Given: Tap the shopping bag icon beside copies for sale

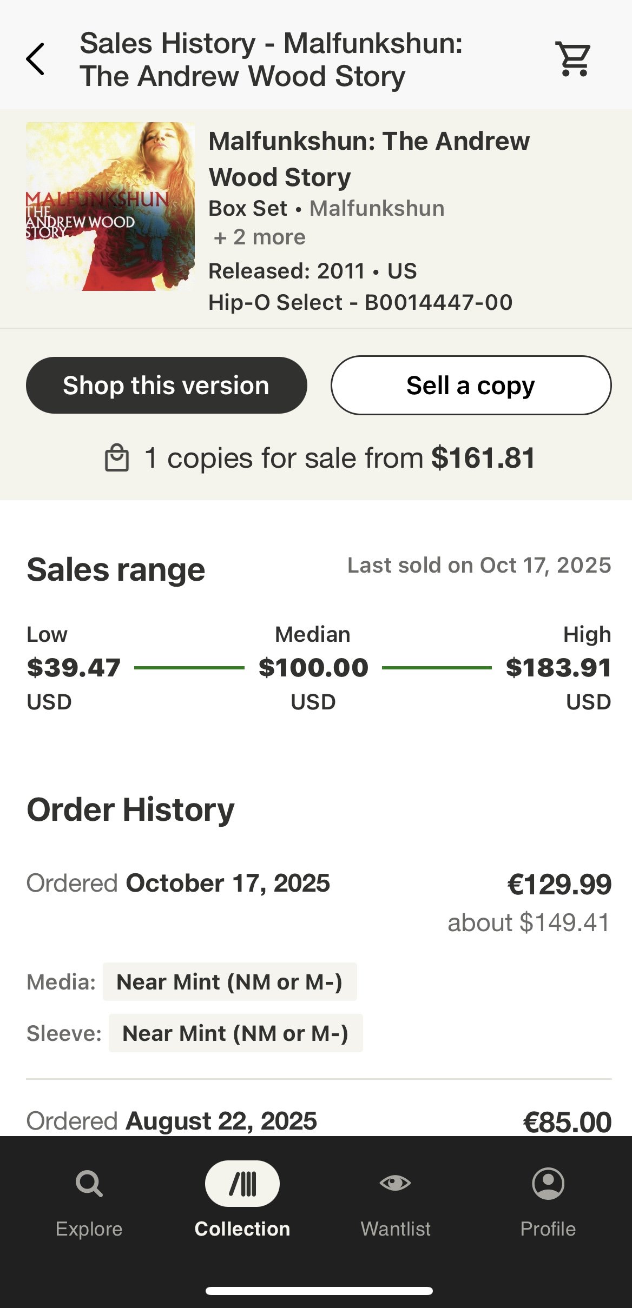Looking at the screenshot, I should pos(117,458).
